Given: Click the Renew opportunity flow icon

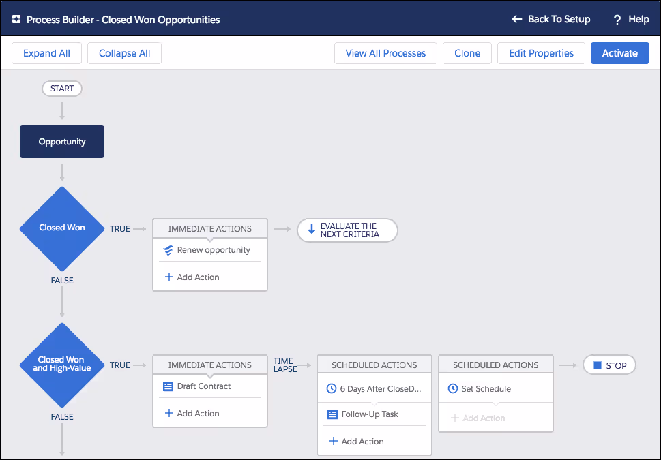Looking at the screenshot, I should [168, 250].
